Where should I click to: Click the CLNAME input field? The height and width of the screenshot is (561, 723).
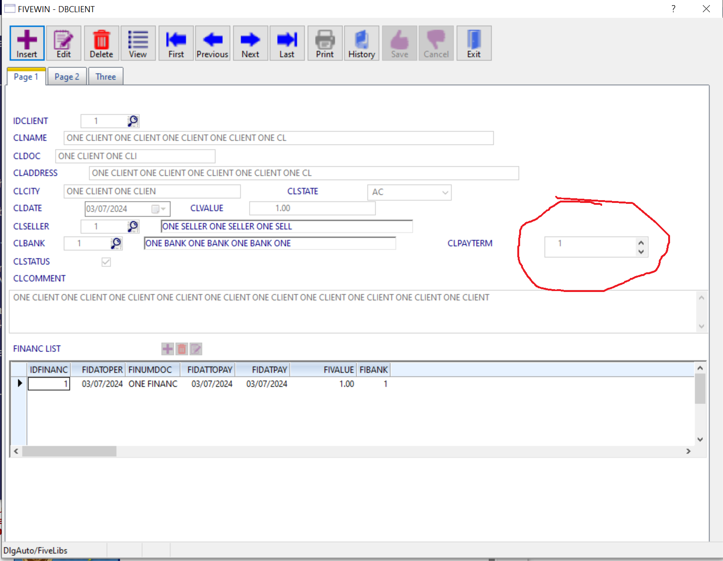point(278,138)
